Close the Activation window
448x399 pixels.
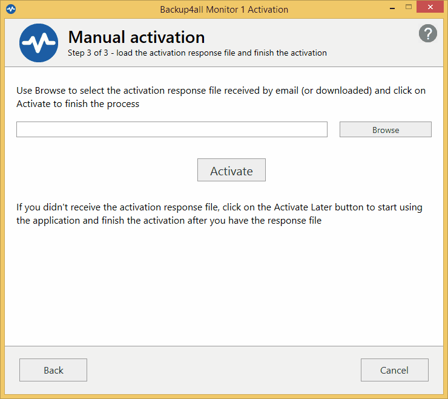[x=430, y=7]
